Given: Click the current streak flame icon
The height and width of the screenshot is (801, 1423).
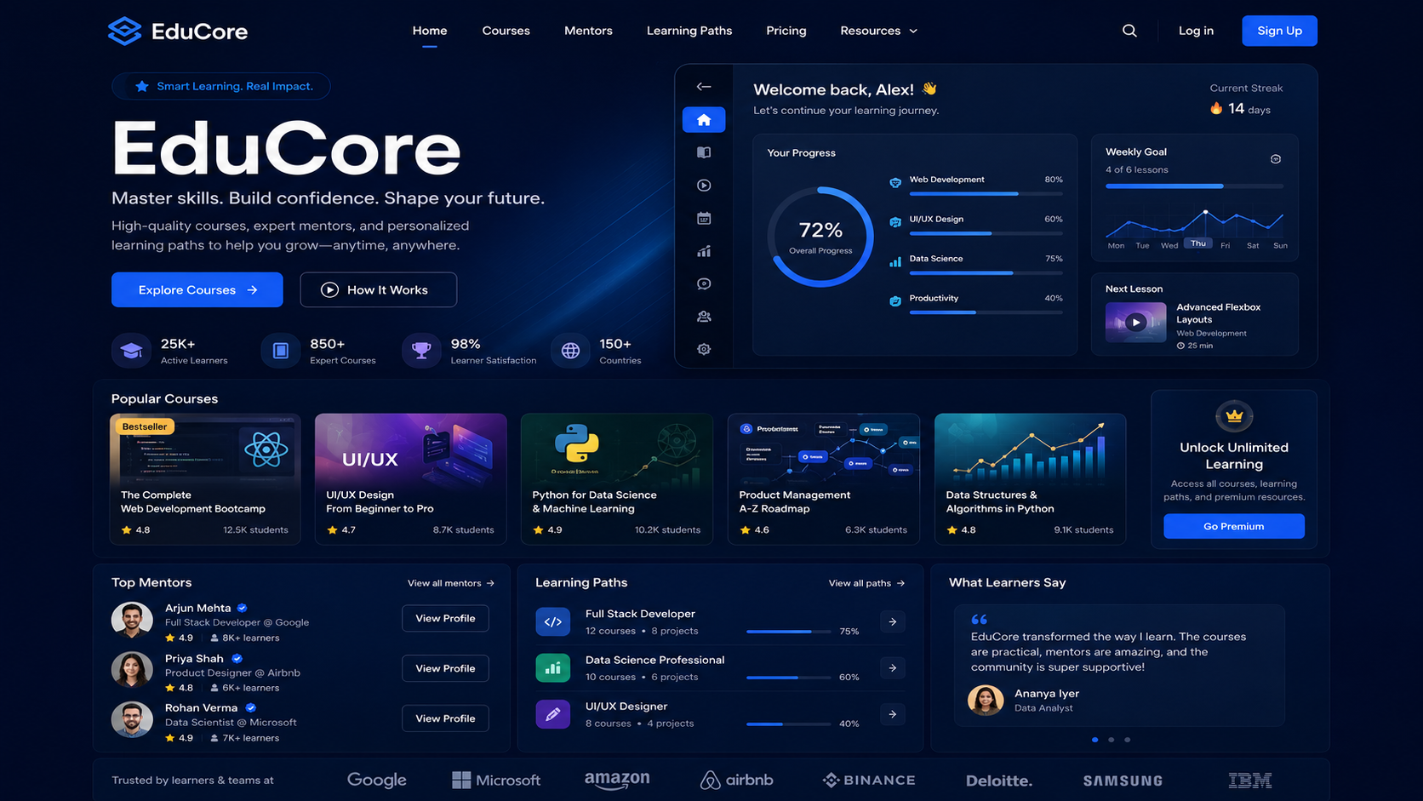Looking at the screenshot, I should (1216, 108).
